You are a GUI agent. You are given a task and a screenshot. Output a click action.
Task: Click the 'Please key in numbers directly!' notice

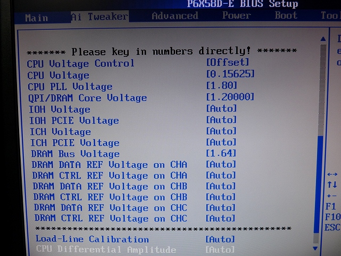[x=161, y=51]
